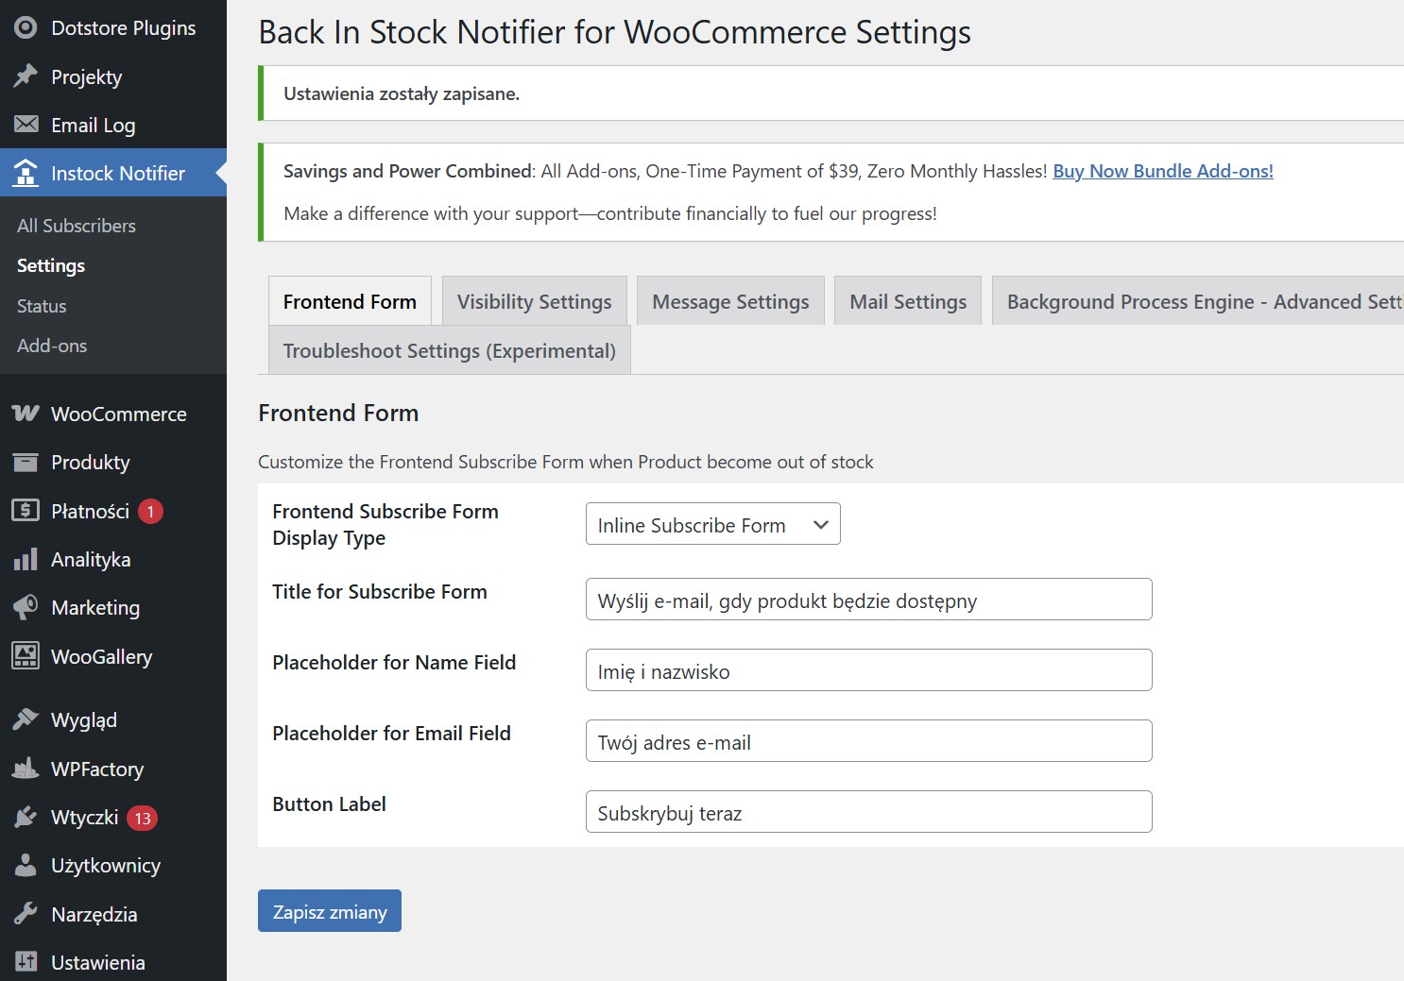Open the Mail Settings tab
Screen dimensions: 1404x981
click(x=907, y=301)
